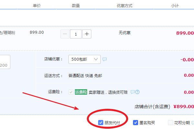This screenshot has width=194, height=129.
Task: Uncheck the 匿名购买 checkbox
Action: pyautogui.click(x=136, y=123)
